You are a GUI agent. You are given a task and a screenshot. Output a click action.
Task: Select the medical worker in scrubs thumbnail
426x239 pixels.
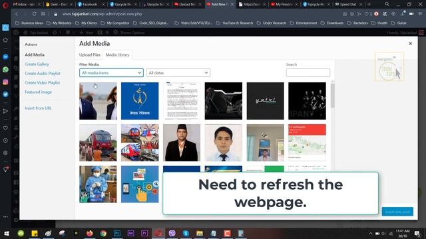(98, 185)
